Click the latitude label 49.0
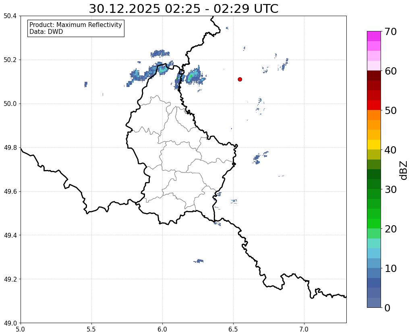 pyautogui.click(x=10, y=323)
